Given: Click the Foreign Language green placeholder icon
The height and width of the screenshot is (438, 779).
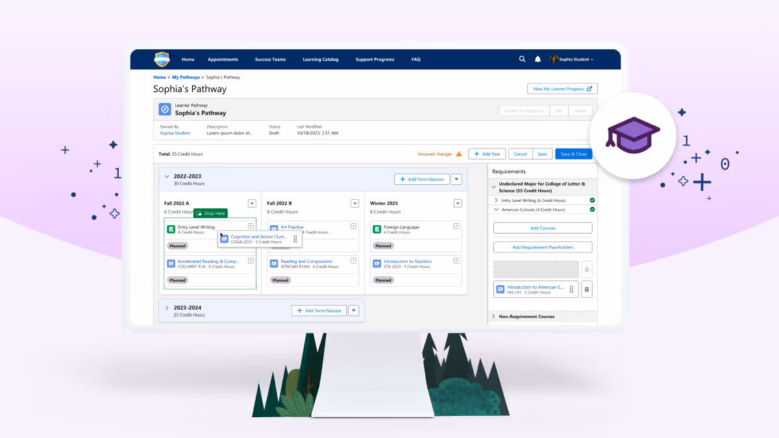Looking at the screenshot, I should pos(377,229).
